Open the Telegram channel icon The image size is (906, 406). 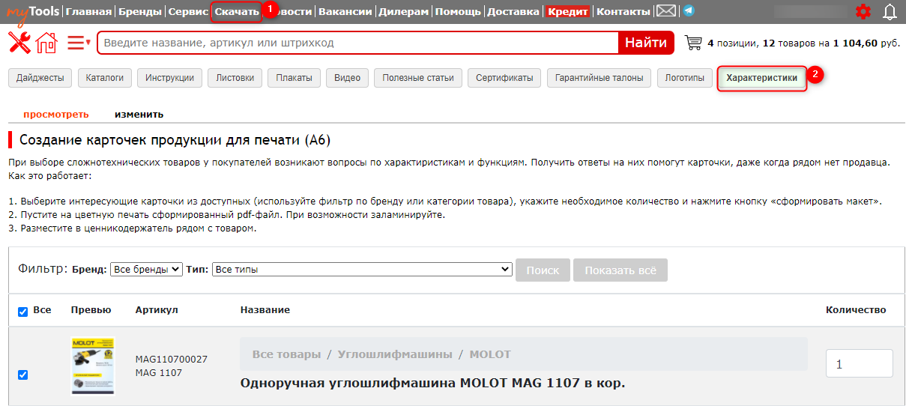click(x=688, y=11)
